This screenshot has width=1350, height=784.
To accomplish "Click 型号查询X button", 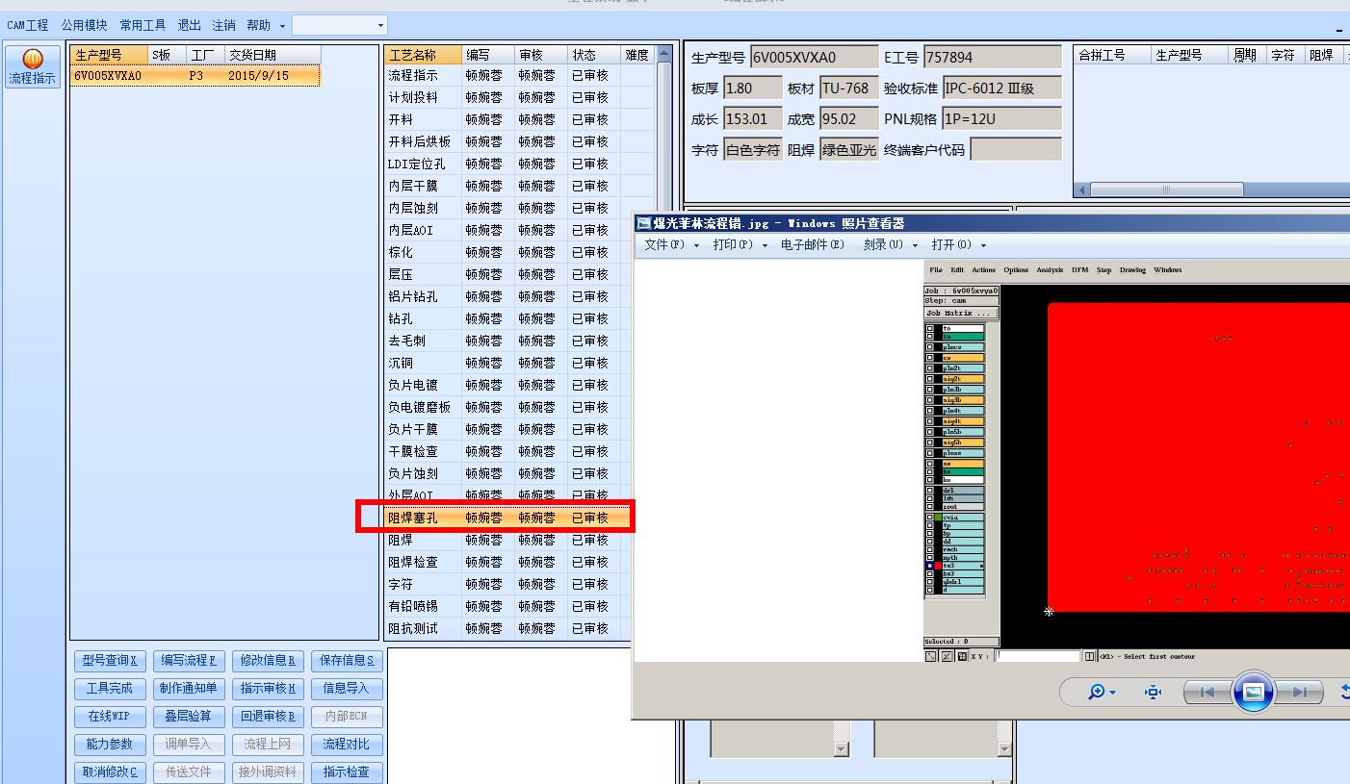I will 110,660.
